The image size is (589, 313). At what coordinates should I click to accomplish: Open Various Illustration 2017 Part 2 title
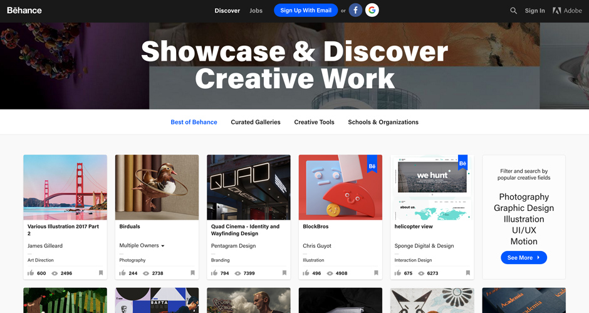63,230
